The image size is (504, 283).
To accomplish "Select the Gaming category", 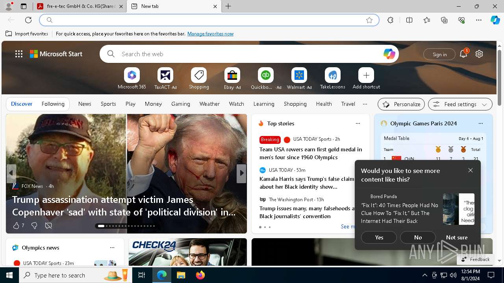I will pyautogui.click(x=181, y=104).
